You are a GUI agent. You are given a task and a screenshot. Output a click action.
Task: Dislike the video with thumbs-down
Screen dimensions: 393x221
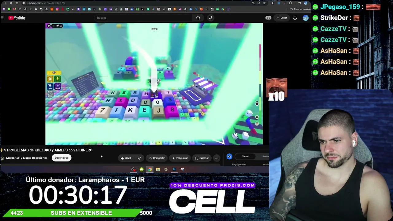click(139, 158)
